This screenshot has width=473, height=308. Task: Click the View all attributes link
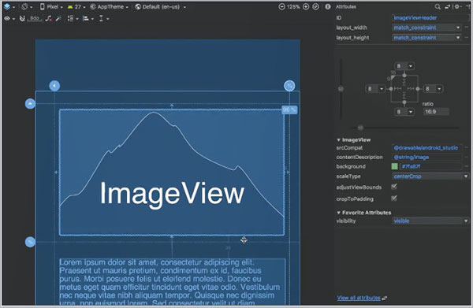point(359,298)
